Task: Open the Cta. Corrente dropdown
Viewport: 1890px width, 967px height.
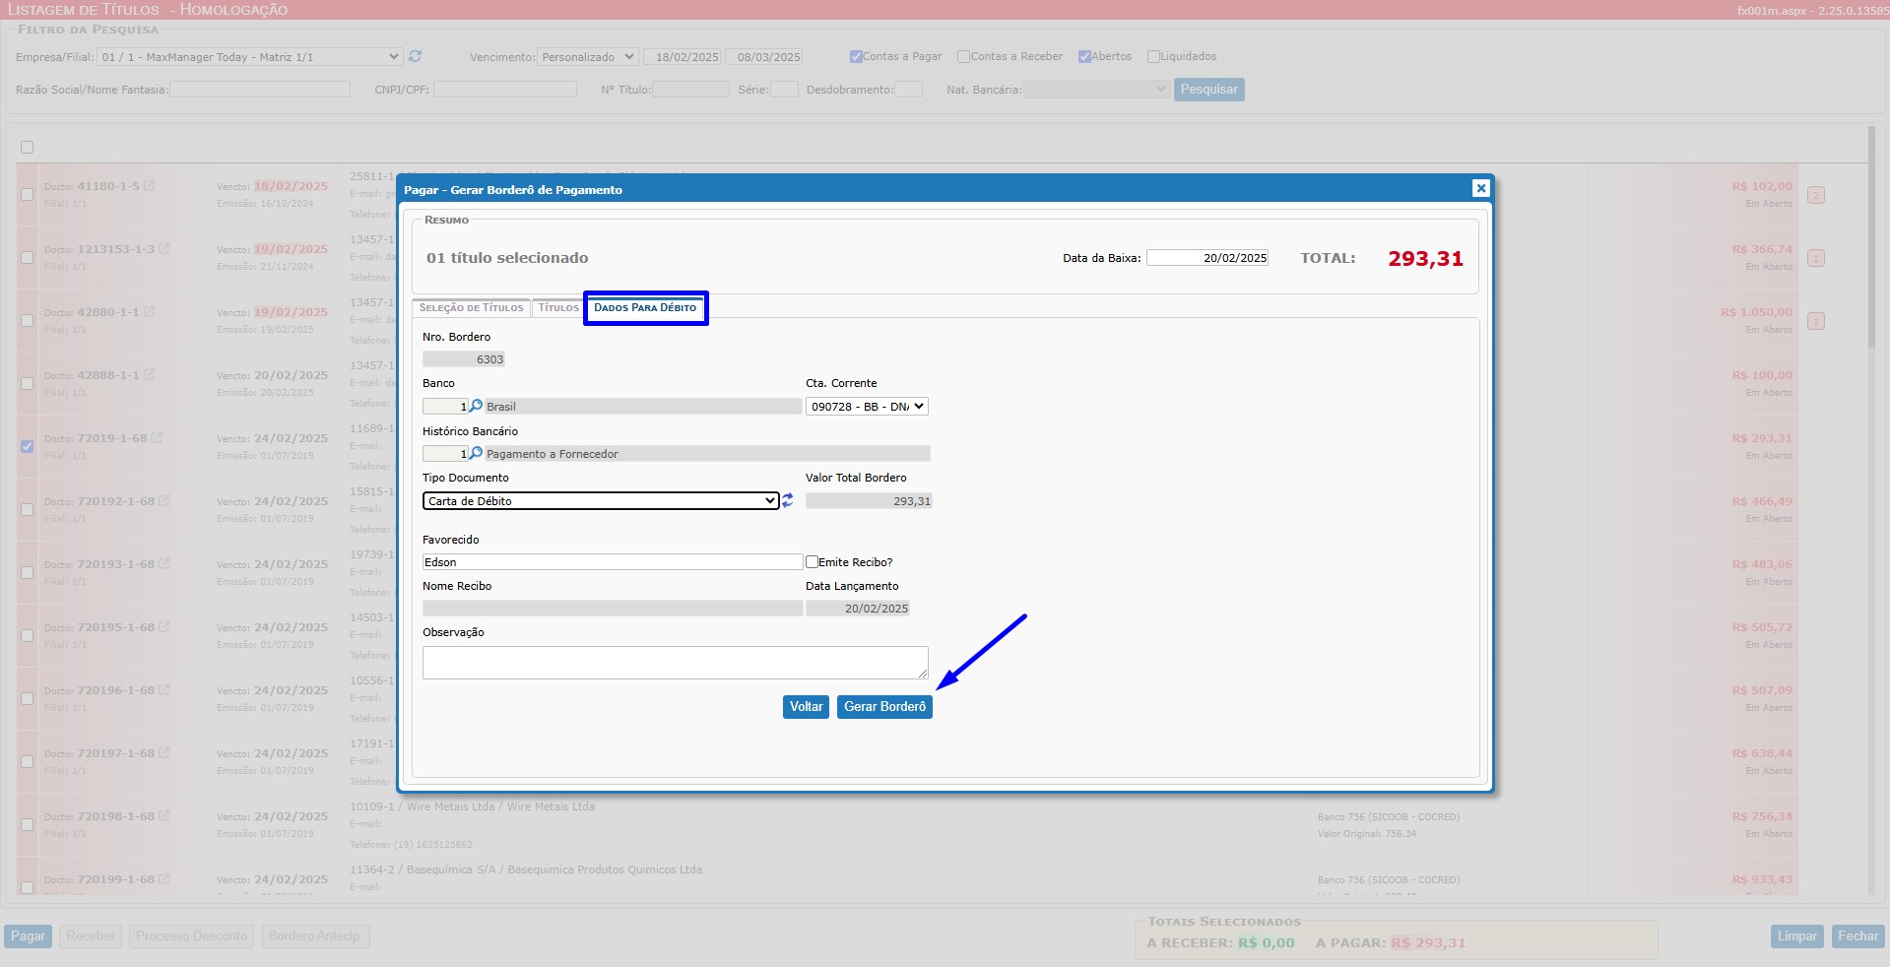Action: pyautogui.click(x=867, y=406)
